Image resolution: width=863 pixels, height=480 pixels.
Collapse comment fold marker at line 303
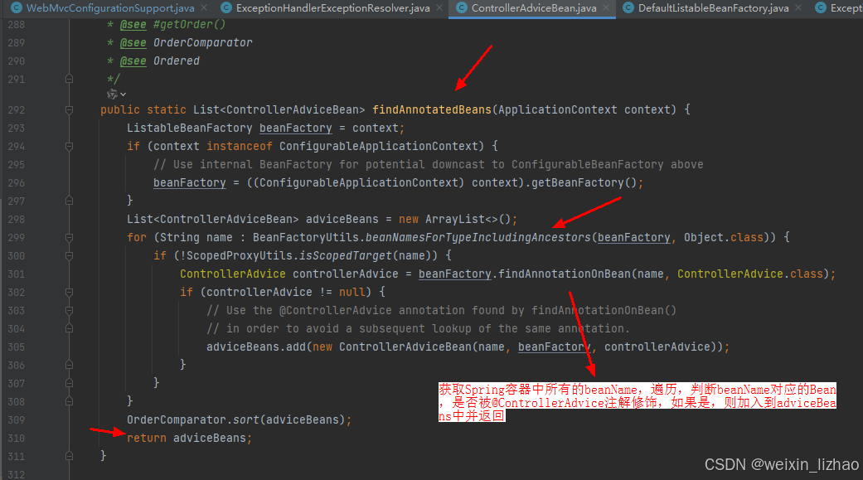pos(69,310)
